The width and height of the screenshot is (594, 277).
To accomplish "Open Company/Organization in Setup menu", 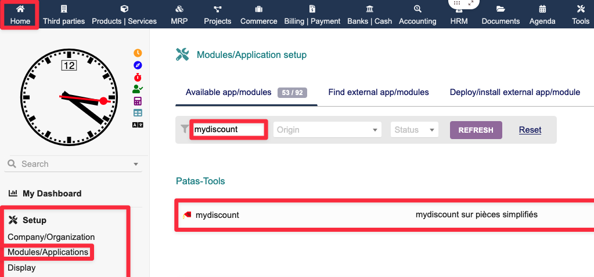I will 51,237.
